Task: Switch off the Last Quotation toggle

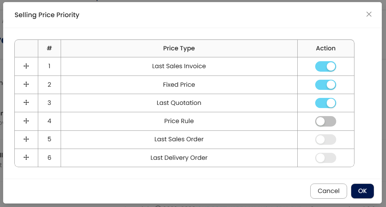Action: pyautogui.click(x=326, y=103)
